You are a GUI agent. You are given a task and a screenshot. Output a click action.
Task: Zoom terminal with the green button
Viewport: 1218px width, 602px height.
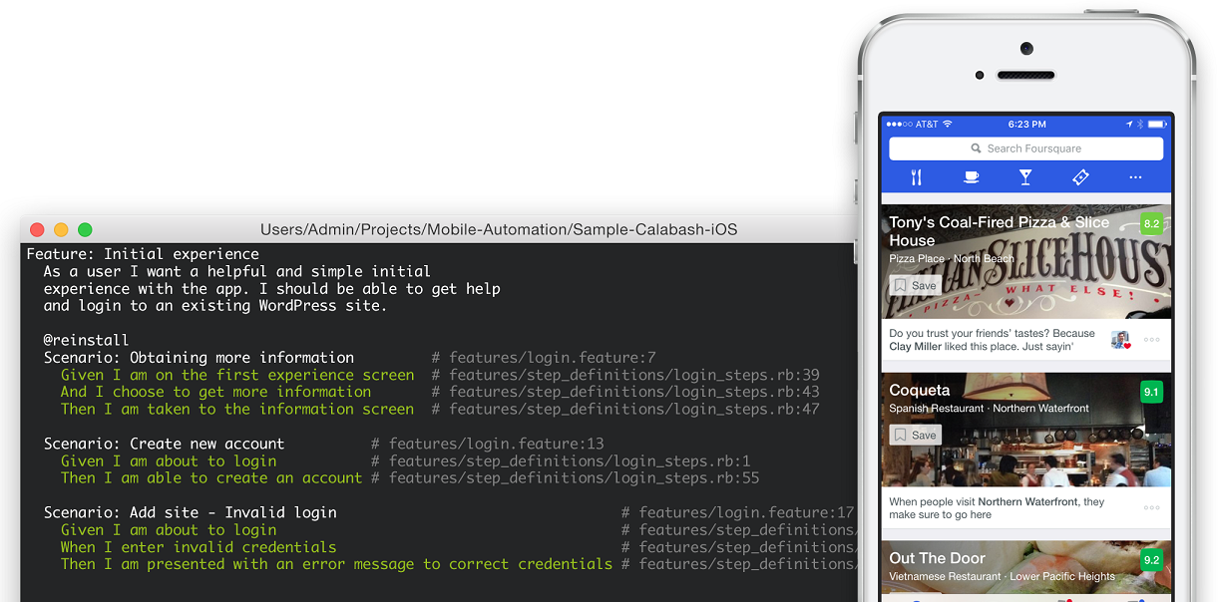point(85,229)
